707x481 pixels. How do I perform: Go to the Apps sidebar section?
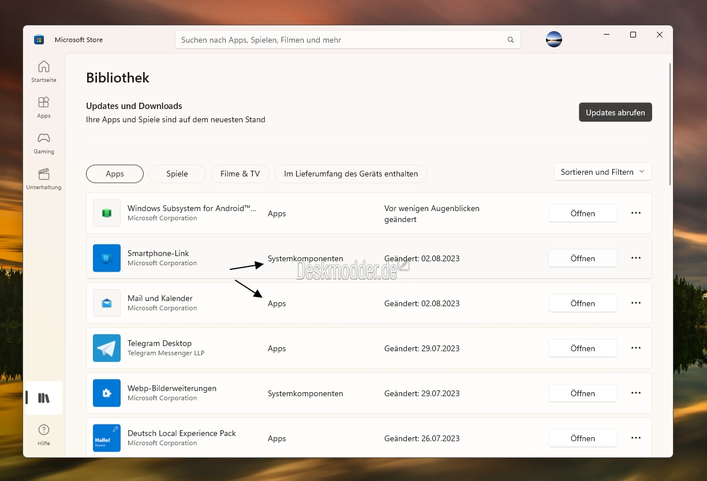44,107
